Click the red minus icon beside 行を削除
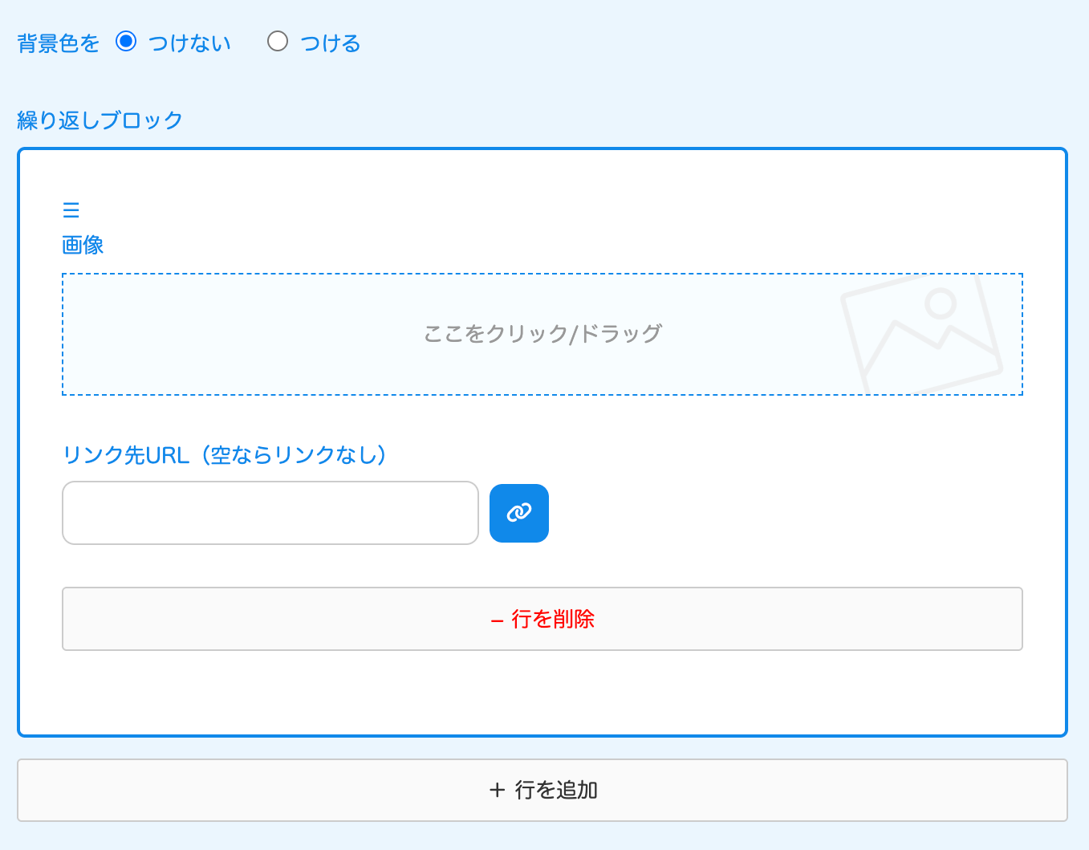 click(x=497, y=620)
